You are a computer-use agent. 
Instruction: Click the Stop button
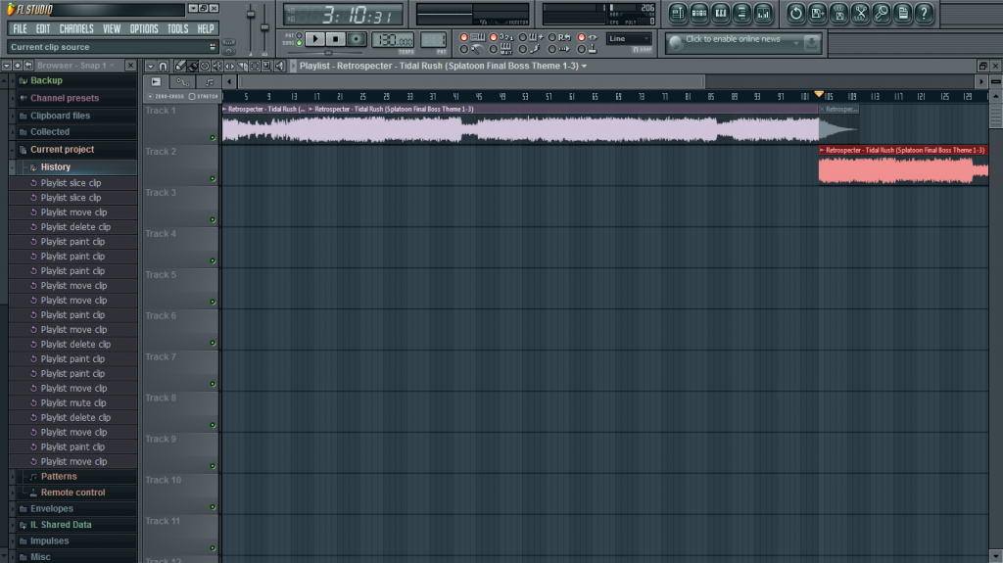coord(335,39)
